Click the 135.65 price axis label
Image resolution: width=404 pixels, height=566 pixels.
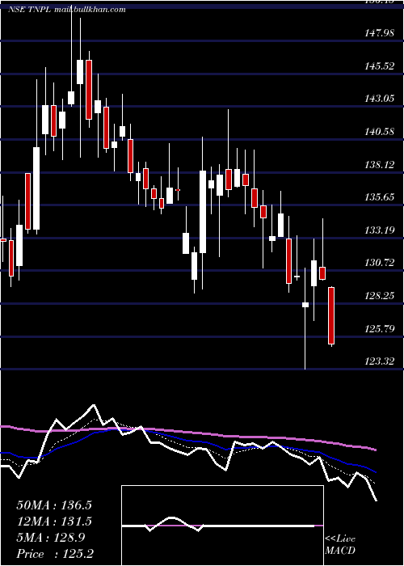pos(379,197)
